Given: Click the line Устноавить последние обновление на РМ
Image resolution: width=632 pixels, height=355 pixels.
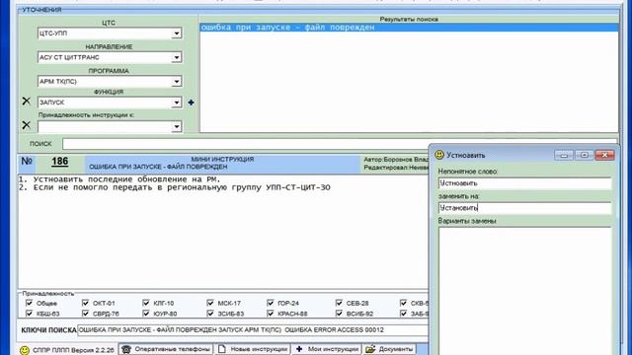Looking at the screenshot, I should (119, 179).
